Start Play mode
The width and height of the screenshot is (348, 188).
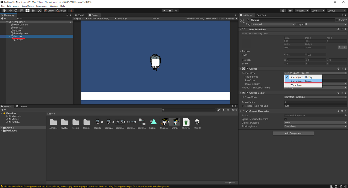(164, 10)
